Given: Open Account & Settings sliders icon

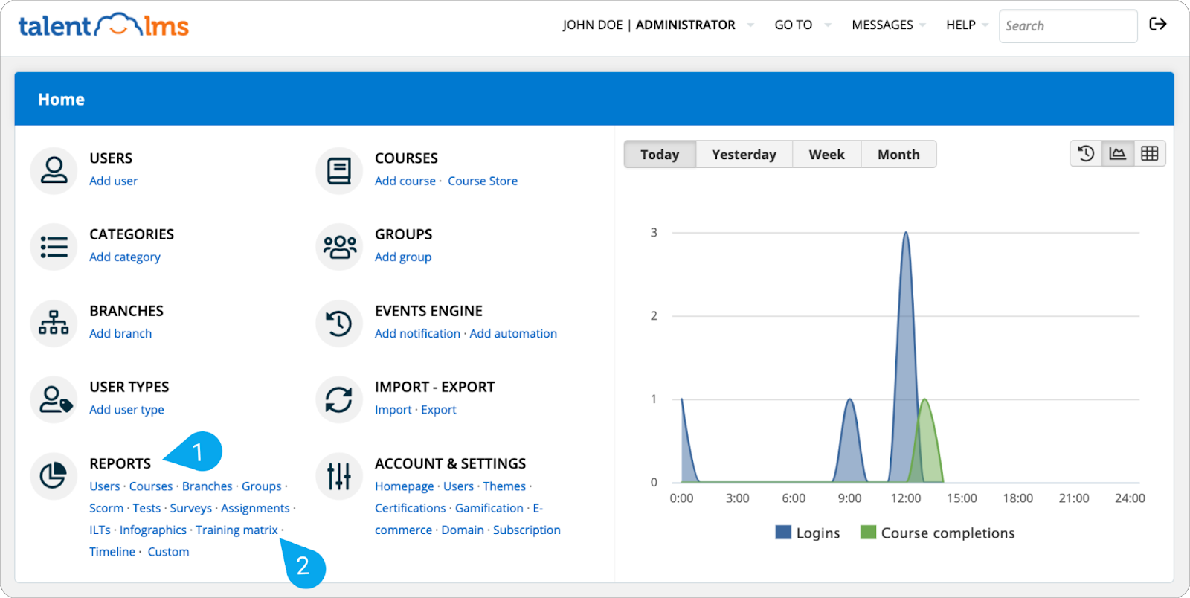Looking at the screenshot, I should pos(339,476).
